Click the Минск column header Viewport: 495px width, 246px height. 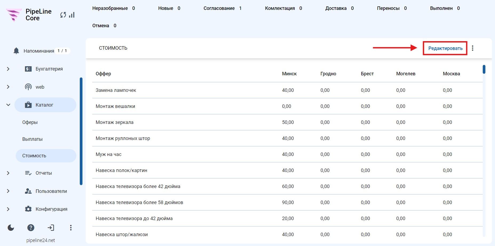point(289,74)
